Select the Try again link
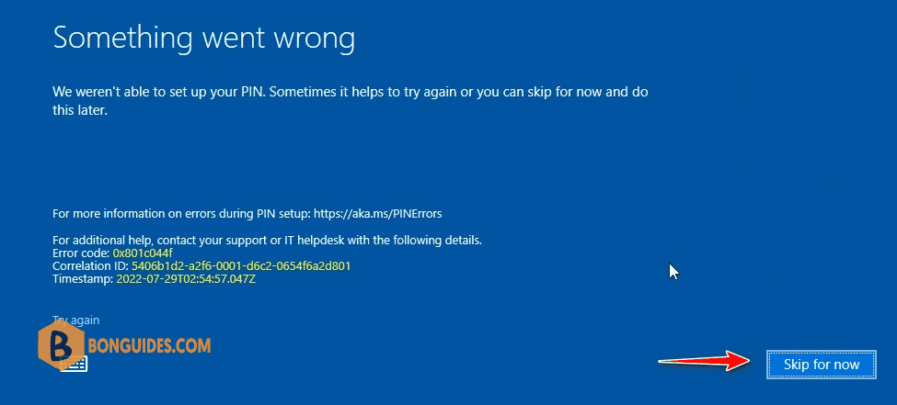897x405 pixels. [x=76, y=320]
